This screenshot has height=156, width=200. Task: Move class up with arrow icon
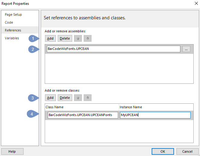click(78, 98)
